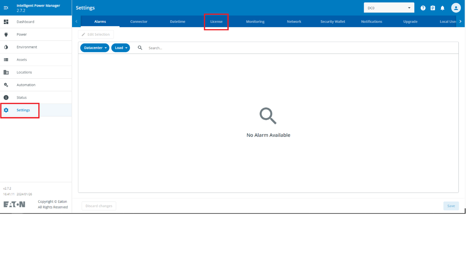Open the Locations panel
The image size is (466, 277).
point(6,72)
